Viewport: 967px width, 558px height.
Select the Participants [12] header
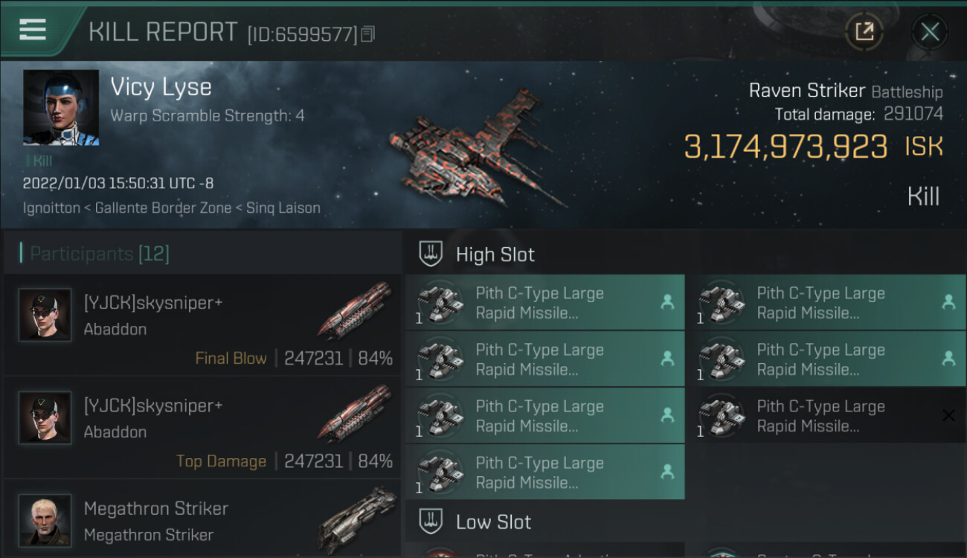100,254
